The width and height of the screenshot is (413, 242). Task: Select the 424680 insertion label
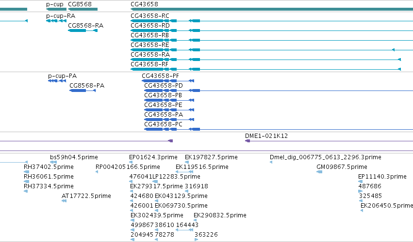coord(142,197)
